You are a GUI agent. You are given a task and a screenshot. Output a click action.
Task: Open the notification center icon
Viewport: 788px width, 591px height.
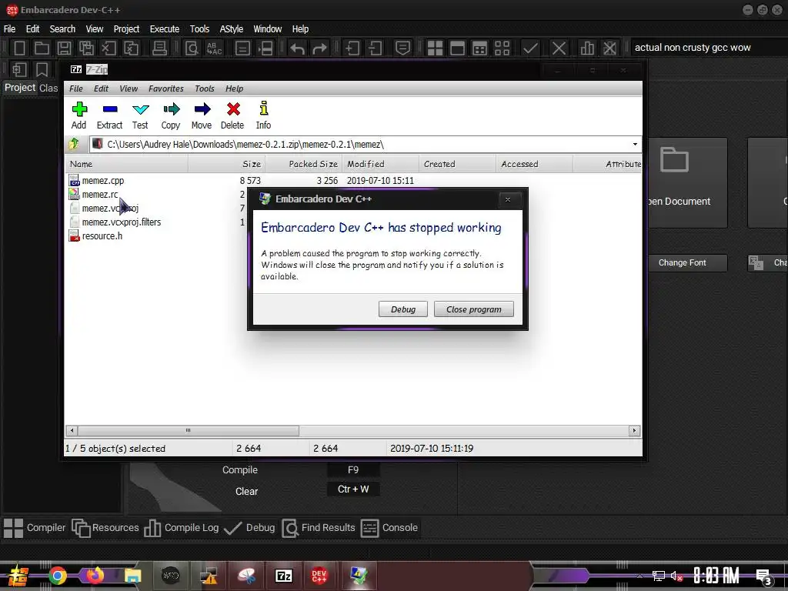(x=764, y=577)
